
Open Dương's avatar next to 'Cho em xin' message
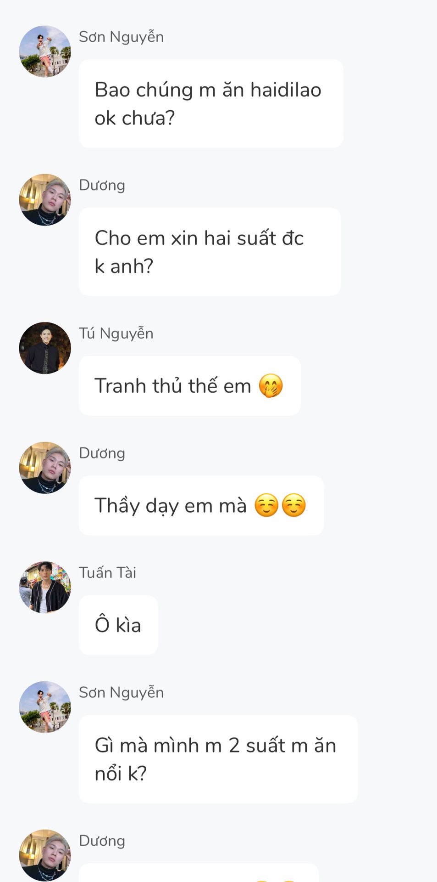[x=45, y=200]
